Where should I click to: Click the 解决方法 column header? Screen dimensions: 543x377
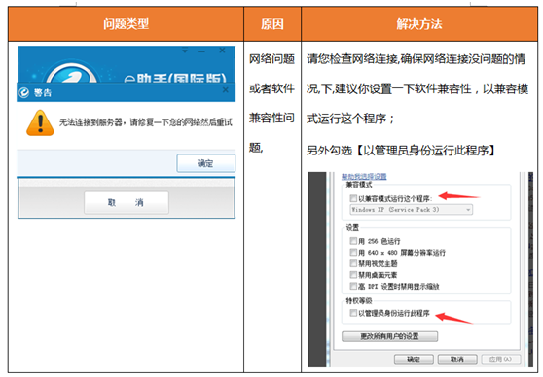point(419,24)
